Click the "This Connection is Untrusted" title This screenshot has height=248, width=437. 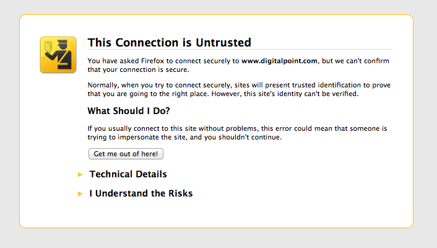point(169,43)
